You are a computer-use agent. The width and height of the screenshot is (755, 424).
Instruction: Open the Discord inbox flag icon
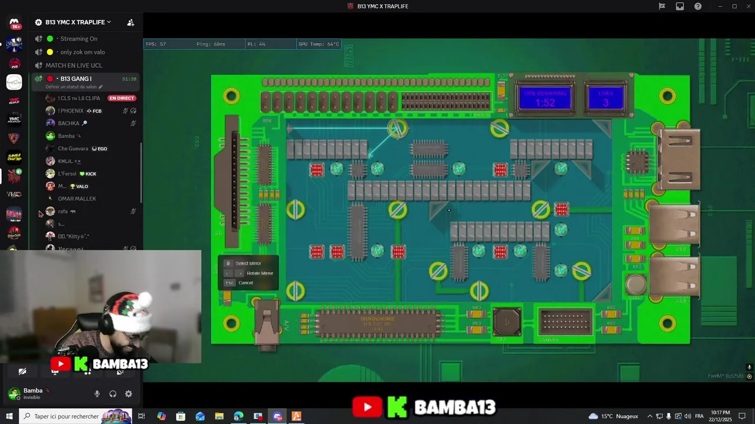(662, 6)
